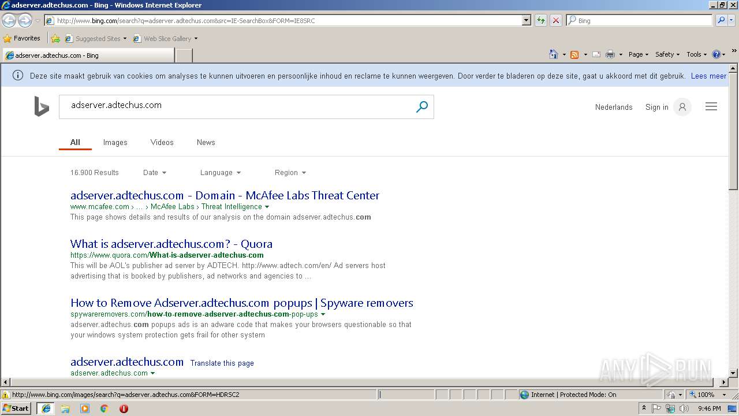This screenshot has height=416, width=739.
Task: Click the IE search box magnifier button
Action: click(721, 20)
